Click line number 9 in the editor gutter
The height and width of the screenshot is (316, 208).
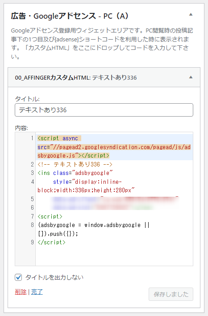coord(32,242)
